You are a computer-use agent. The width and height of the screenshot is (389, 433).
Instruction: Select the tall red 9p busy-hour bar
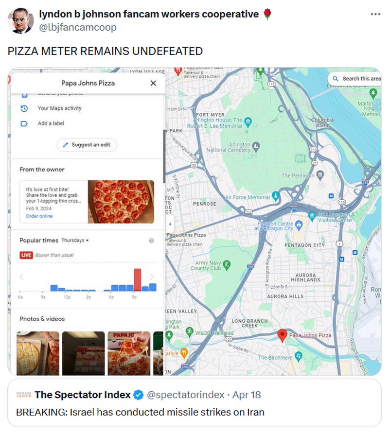coord(137,277)
